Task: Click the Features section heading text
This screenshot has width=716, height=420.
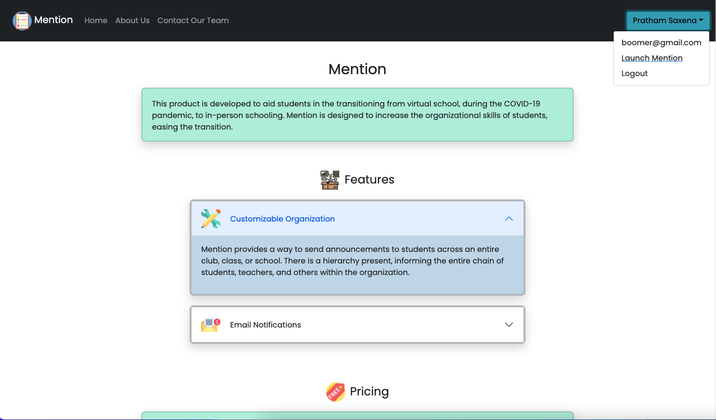Action: (369, 180)
